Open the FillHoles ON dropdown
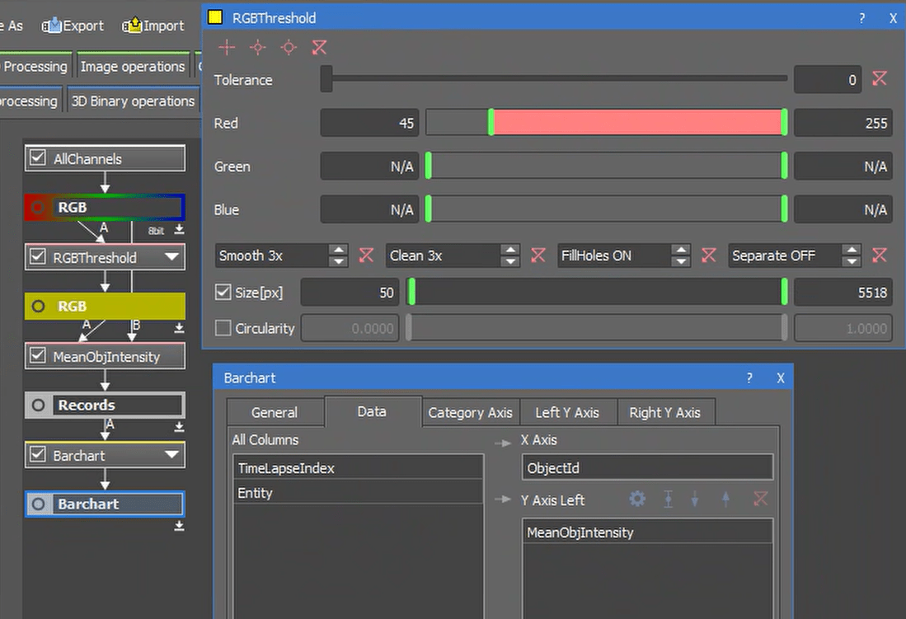Screen dimensions: 906x619 pos(681,256)
